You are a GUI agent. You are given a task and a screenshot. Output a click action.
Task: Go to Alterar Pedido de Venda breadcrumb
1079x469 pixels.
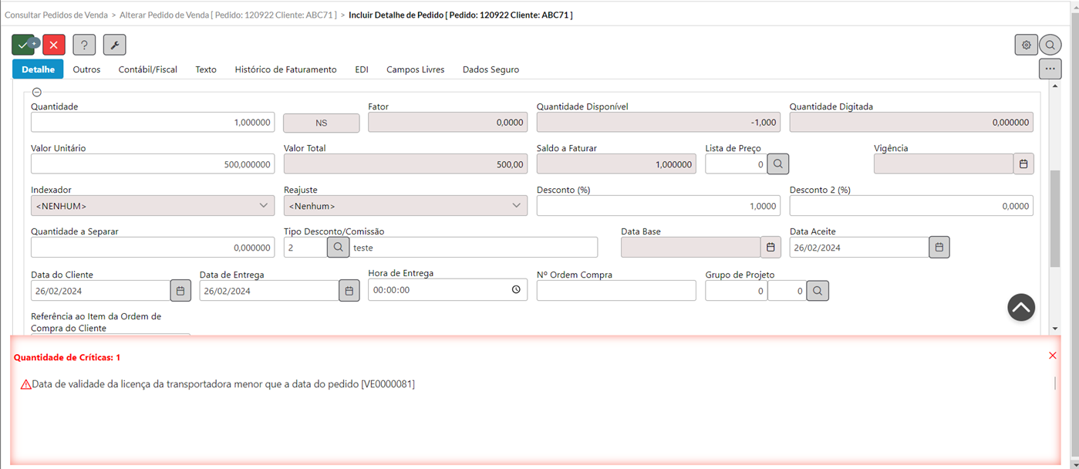tap(228, 15)
